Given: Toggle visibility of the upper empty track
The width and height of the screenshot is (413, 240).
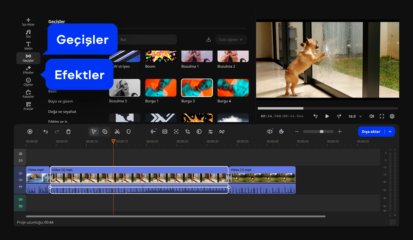Looking at the screenshot, I should 21,154.
